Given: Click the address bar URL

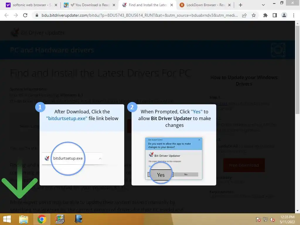Looking at the screenshot, I should pyautogui.click(x=140, y=15).
